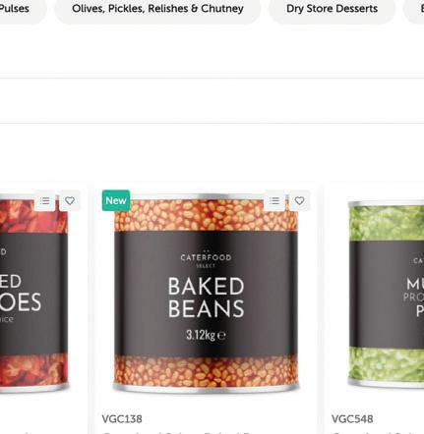Open the green mushy peas can image

tap(386, 294)
